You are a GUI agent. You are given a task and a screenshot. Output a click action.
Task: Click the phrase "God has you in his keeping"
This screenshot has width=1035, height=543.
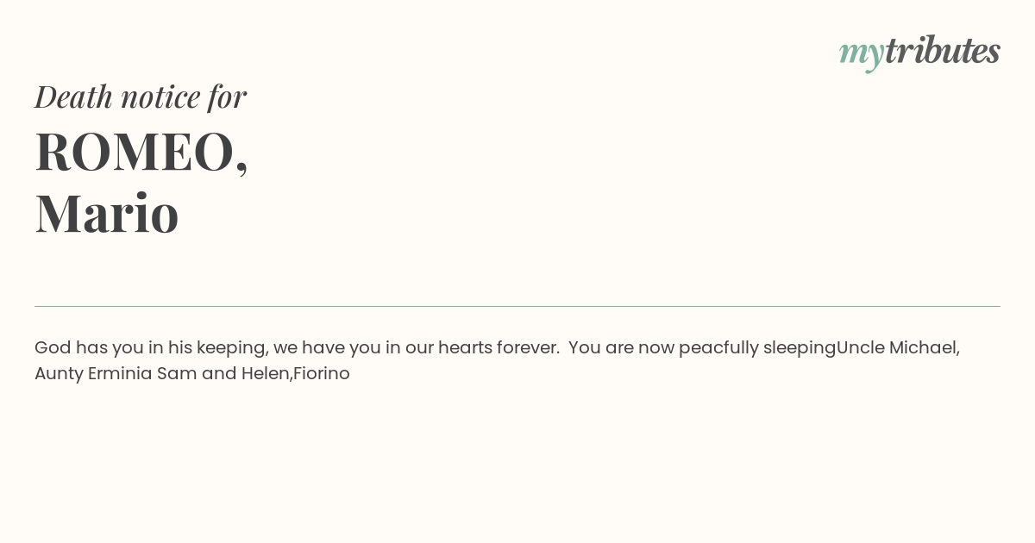pos(151,348)
